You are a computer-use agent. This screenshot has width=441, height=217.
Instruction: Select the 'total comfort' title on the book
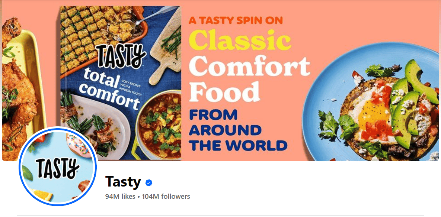(110, 90)
